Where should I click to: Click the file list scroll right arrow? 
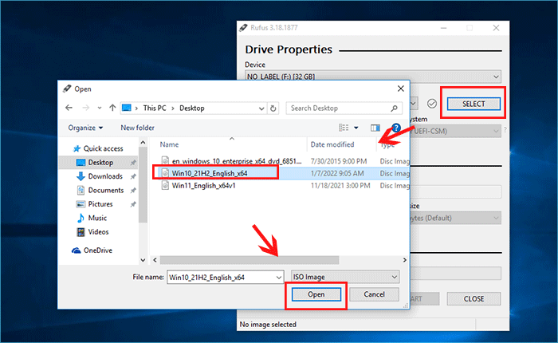point(405,260)
